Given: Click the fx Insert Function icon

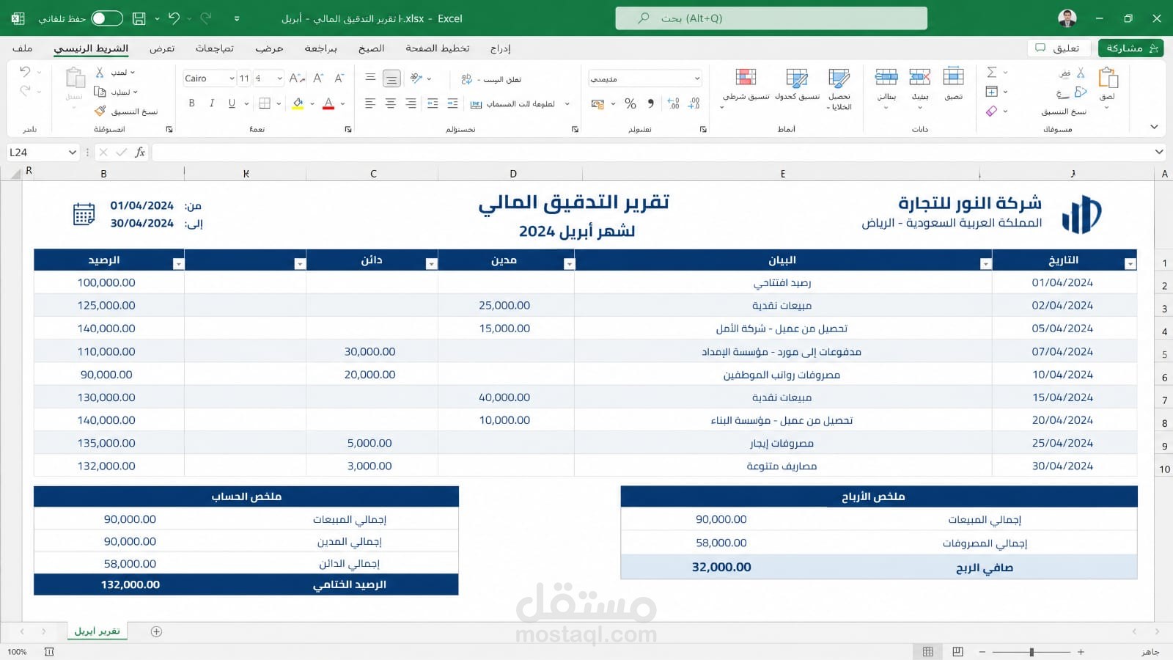Looking at the screenshot, I should (140, 153).
